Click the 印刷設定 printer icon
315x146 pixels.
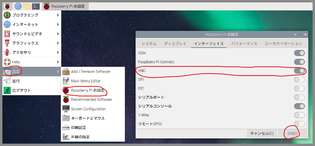click(66, 128)
